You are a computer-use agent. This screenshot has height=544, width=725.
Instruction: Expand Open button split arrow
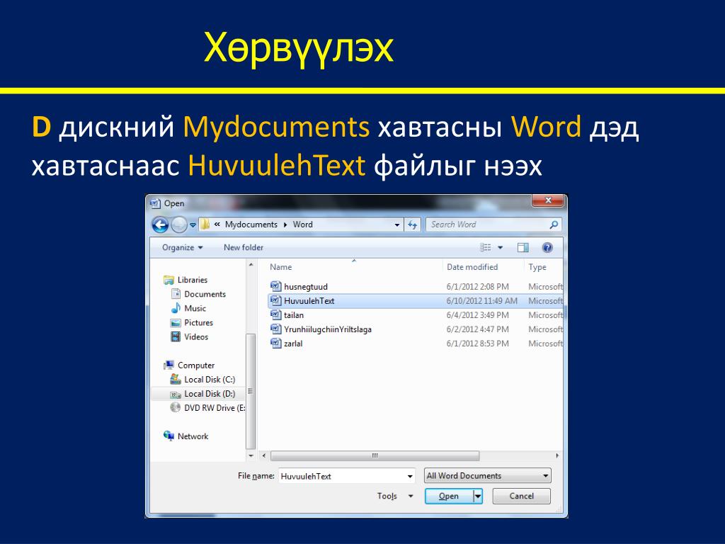point(478,497)
